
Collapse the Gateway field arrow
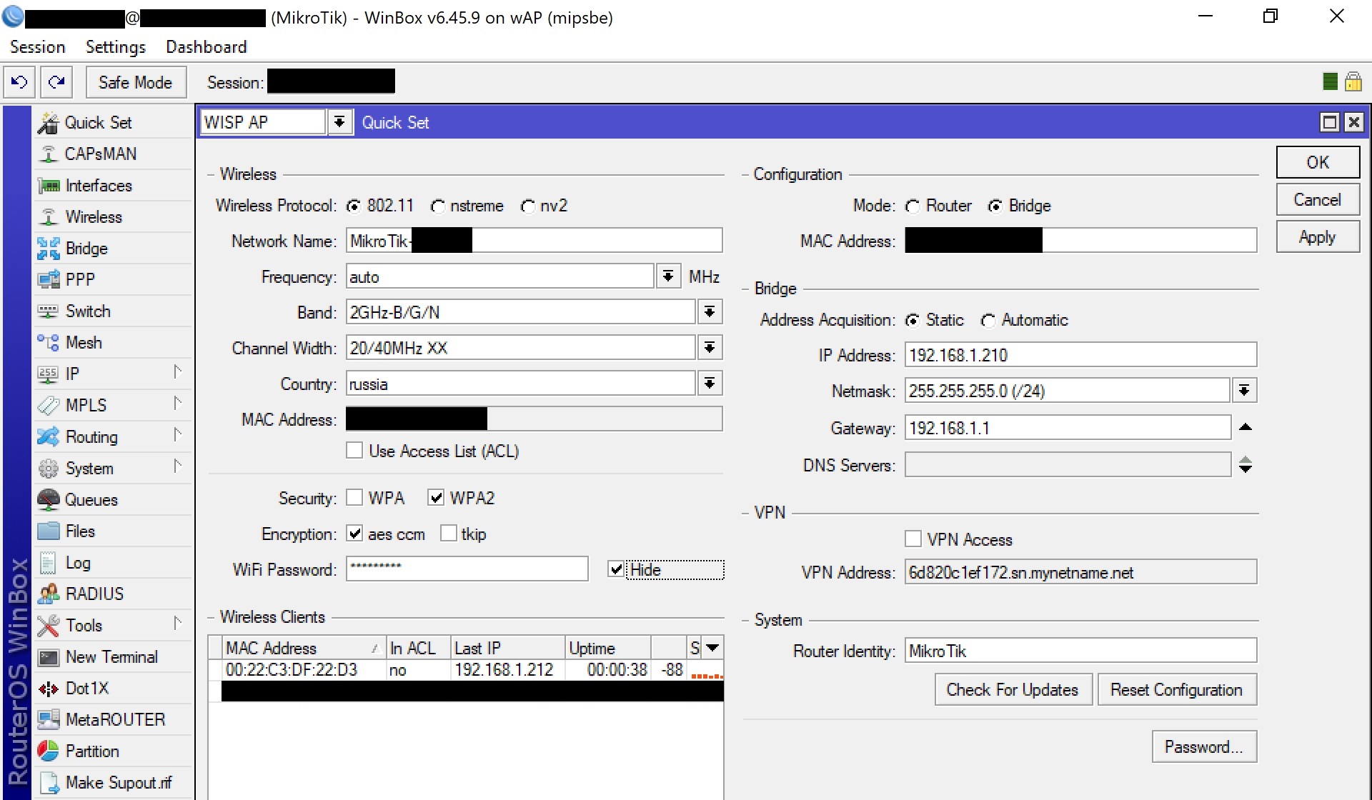pyautogui.click(x=1246, y=427)
